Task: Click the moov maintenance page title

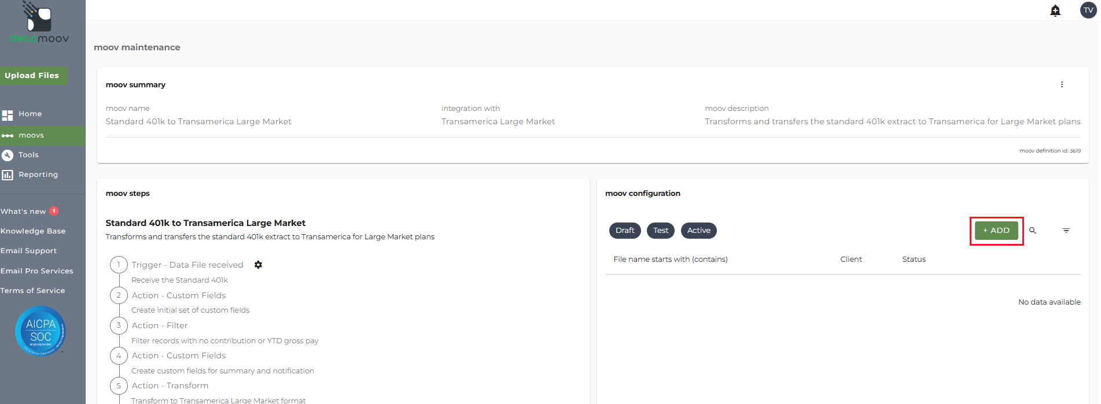Action: 137,47
